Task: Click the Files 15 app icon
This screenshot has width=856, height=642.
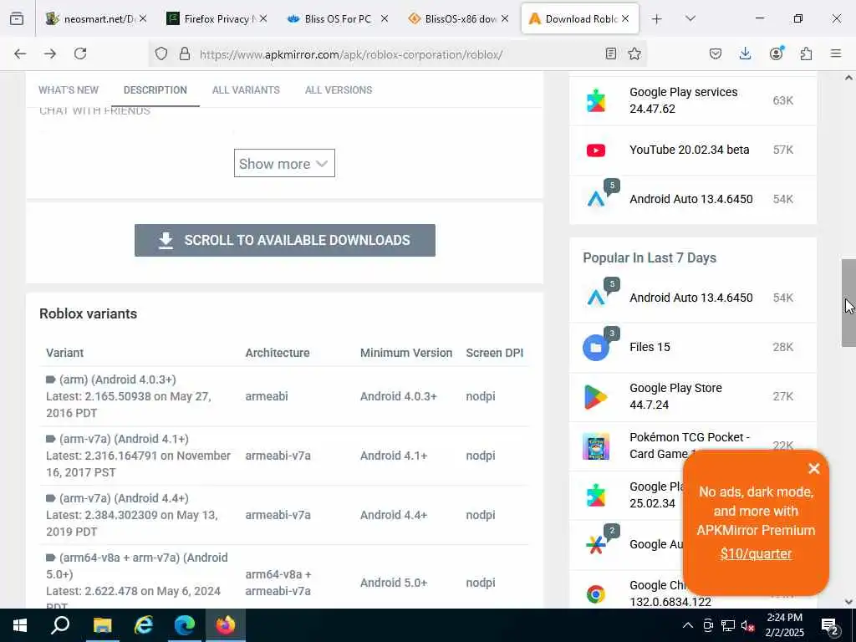Action: [x=595, y=347]
